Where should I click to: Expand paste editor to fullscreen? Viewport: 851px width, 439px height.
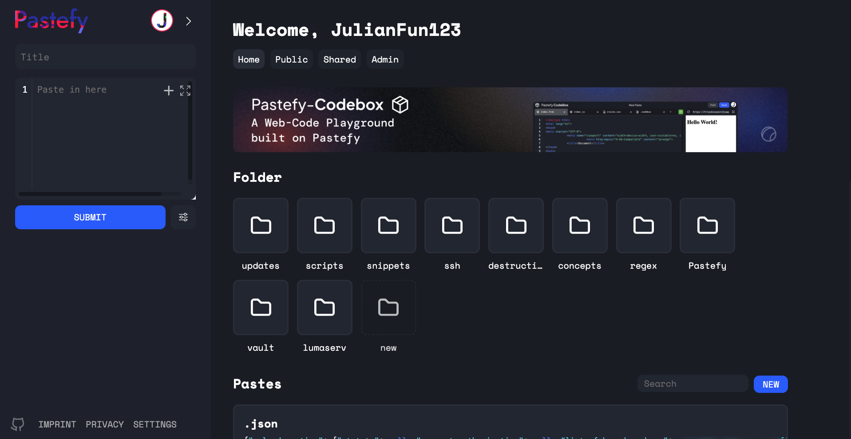coord(185,90)
